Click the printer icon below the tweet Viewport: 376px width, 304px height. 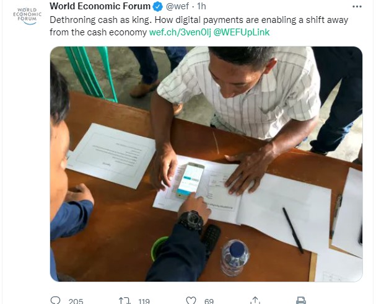[301, 300]
